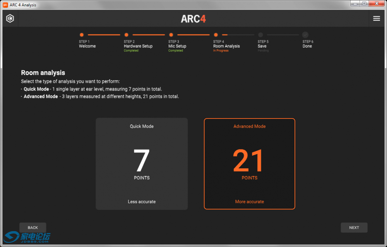Select Step 1 Welcome progress dot

point(82,35)
